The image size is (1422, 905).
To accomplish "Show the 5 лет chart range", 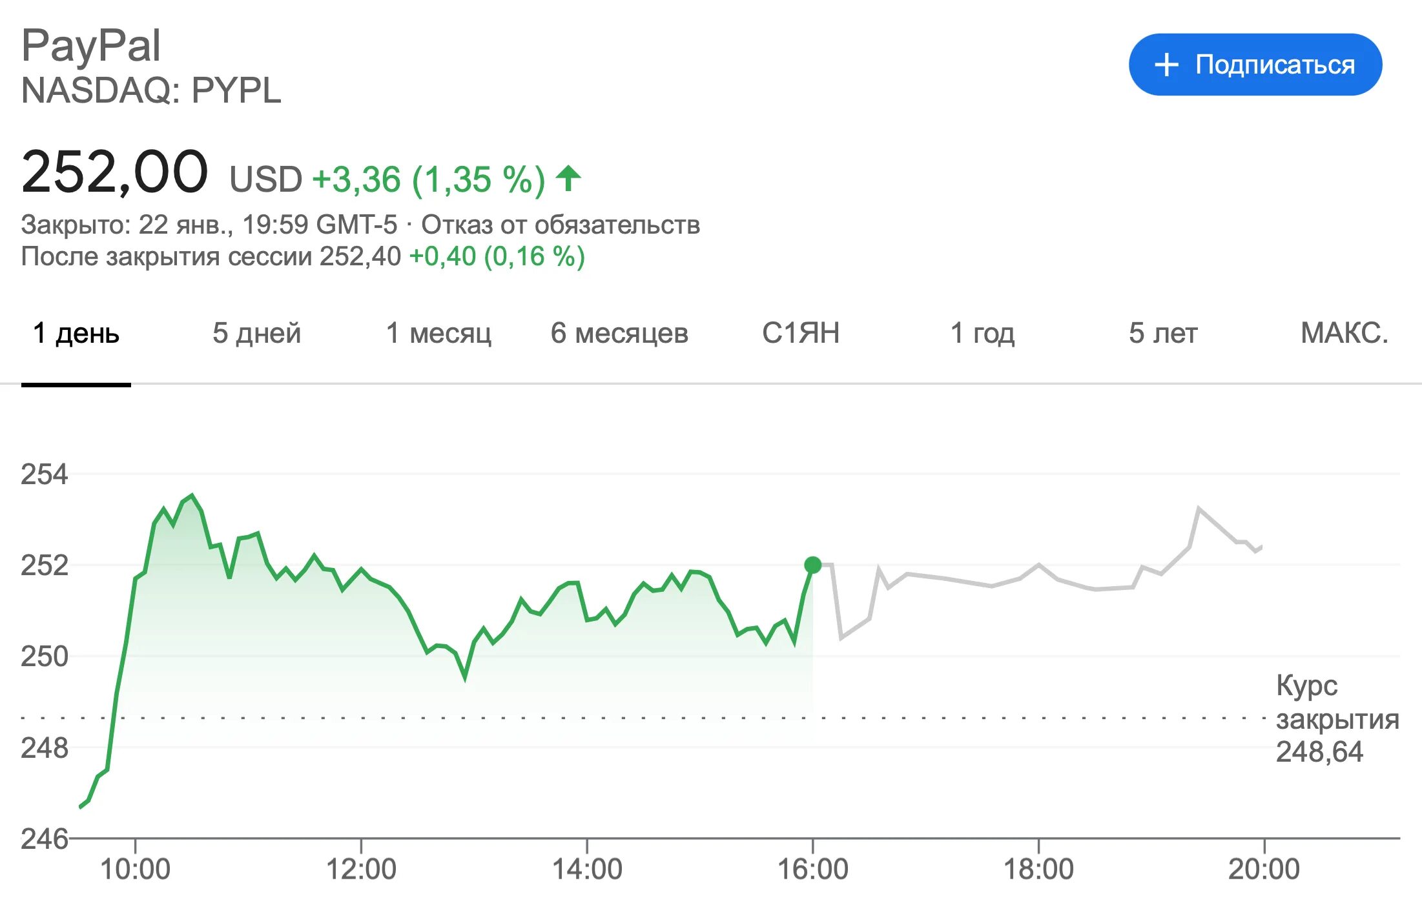I will point(1162,333).
